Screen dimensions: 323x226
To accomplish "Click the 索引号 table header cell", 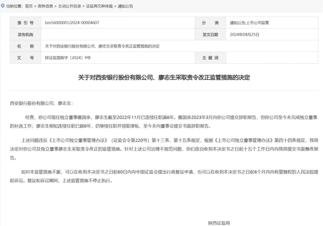I will click(x=25, y=23).
